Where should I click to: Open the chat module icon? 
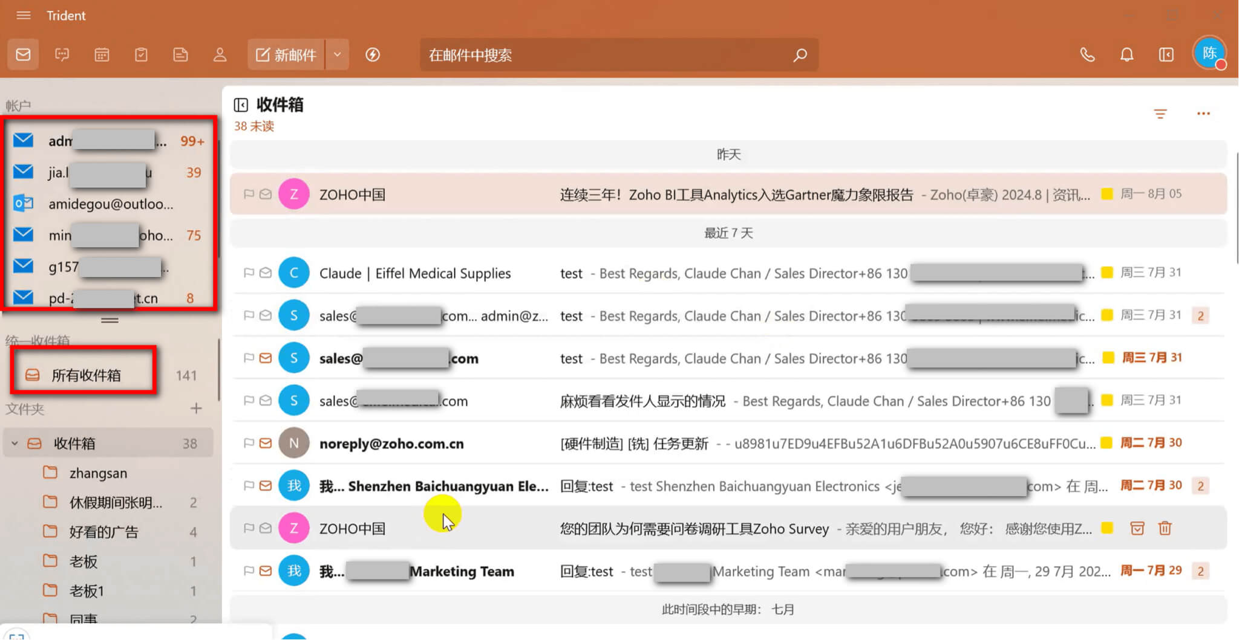pos(62,55)
